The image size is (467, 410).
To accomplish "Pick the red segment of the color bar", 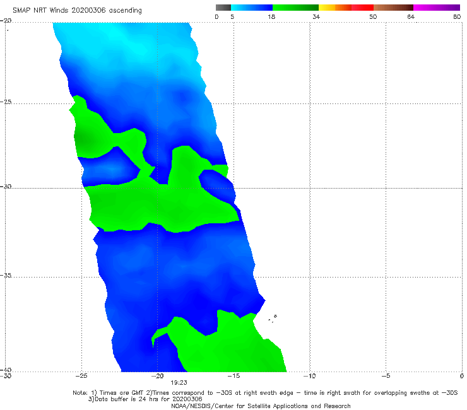I will click(362, 8).
